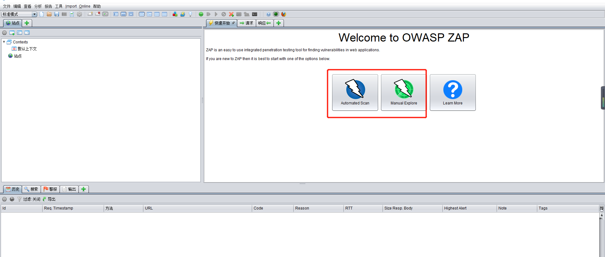
Task: Open ZAP user guide help icon
Action: 268,14
